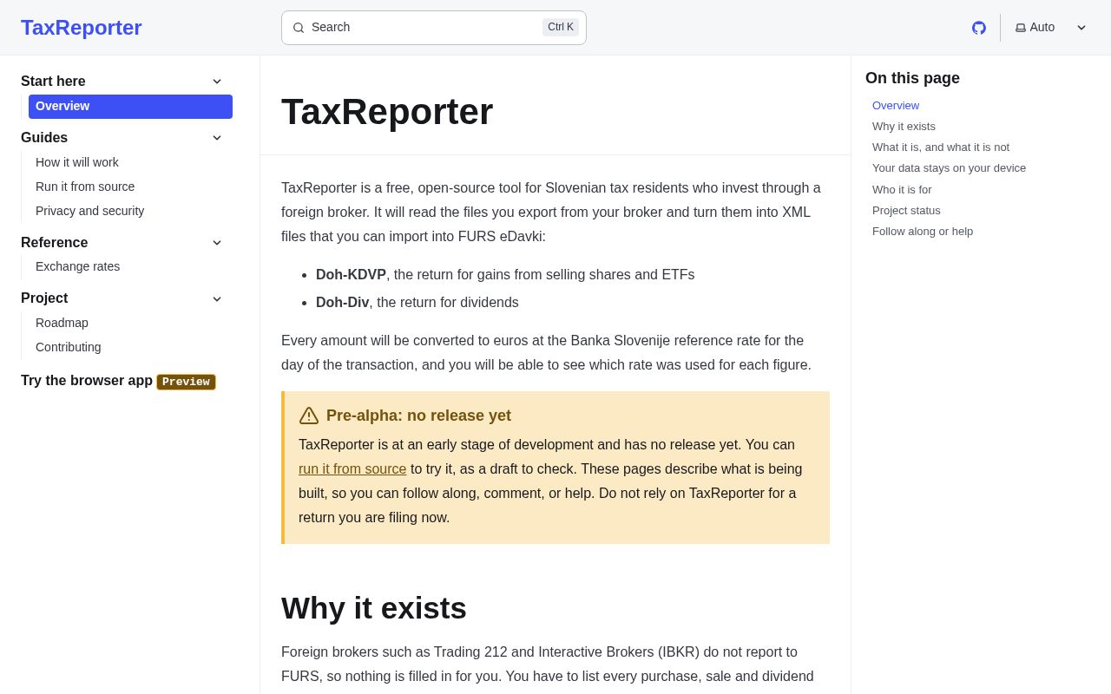Jump to 'Follow along or help' section
This screenshot has height=694, width=1111.
pyautogui.click(x=923, y=232)
